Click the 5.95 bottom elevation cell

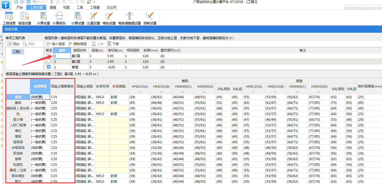115,56
